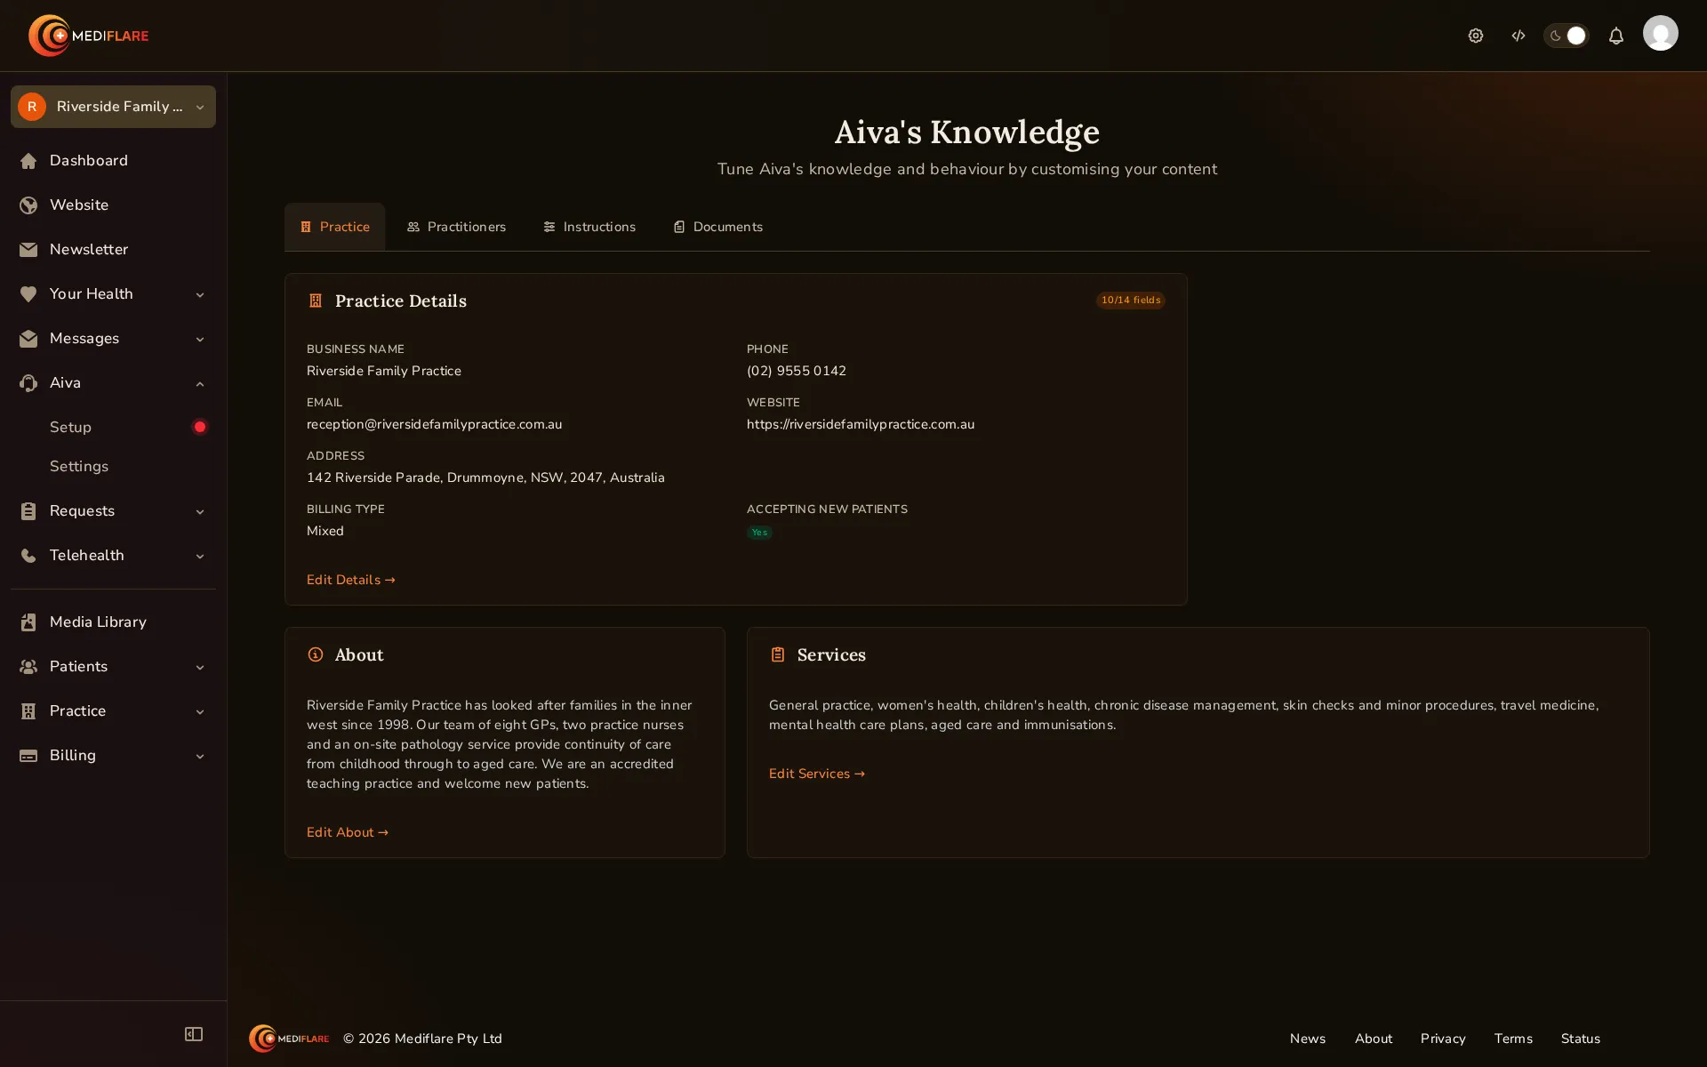Open Newsletter envelope icon in sidebar
The image size is (1707, 1067).
point(28,250)
